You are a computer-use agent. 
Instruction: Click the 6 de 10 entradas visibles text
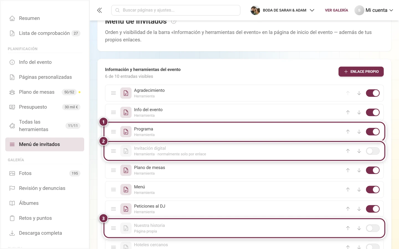point(129,76)
